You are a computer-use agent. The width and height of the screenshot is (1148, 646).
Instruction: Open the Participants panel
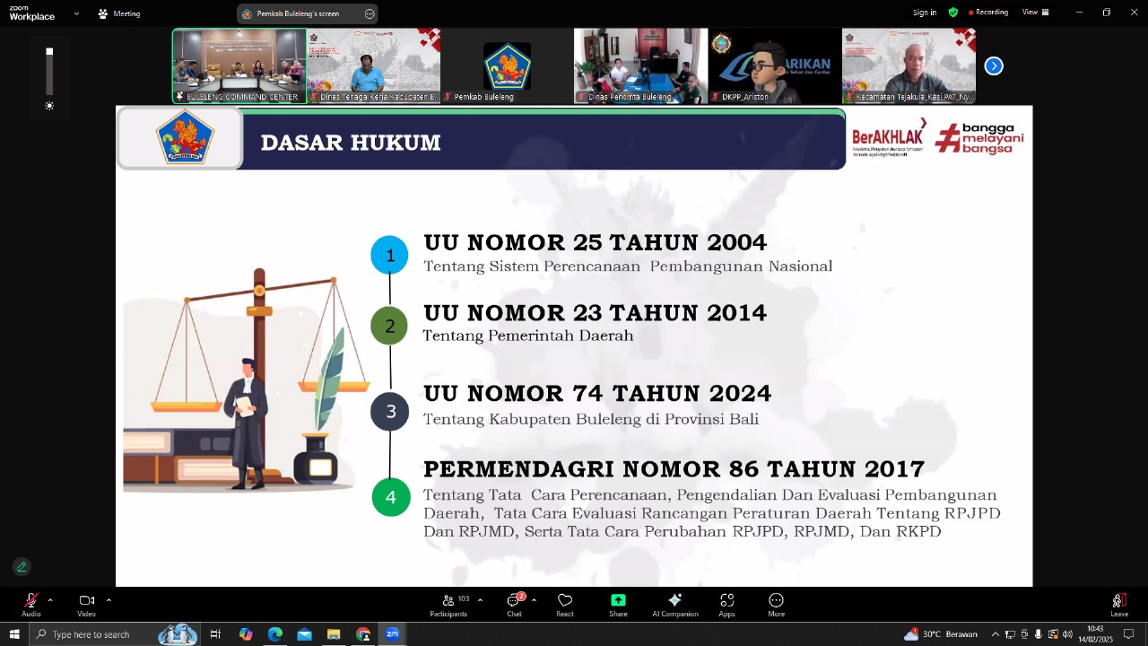point(448,601)
